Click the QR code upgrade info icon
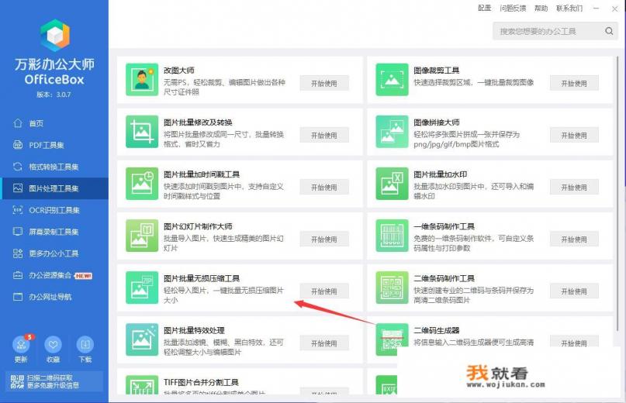This screenshot has width=626, height=403. [x=17, y=382]
